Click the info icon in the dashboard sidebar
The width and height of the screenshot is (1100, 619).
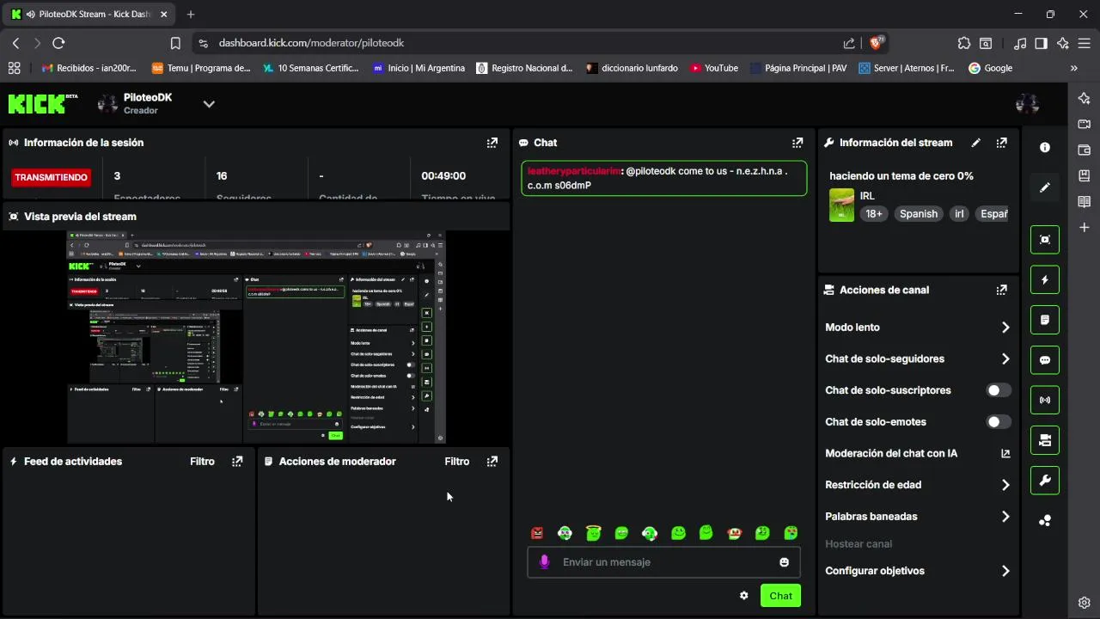click(x=1045, y=148)
